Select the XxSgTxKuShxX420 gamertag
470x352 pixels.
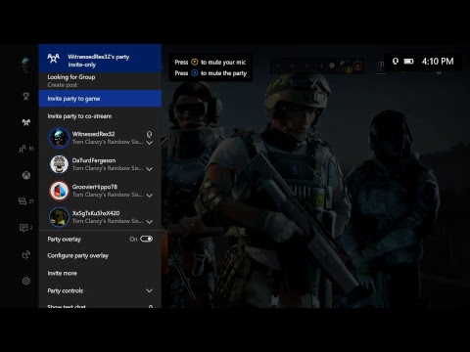point(96,213)
